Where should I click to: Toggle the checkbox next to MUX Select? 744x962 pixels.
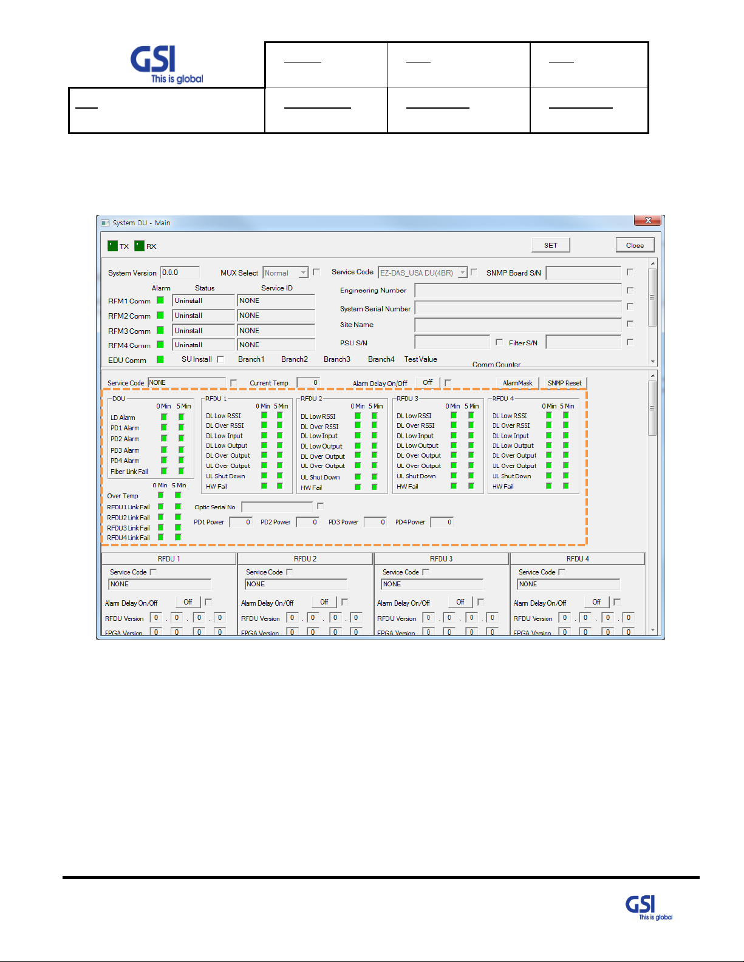point(316,273)
